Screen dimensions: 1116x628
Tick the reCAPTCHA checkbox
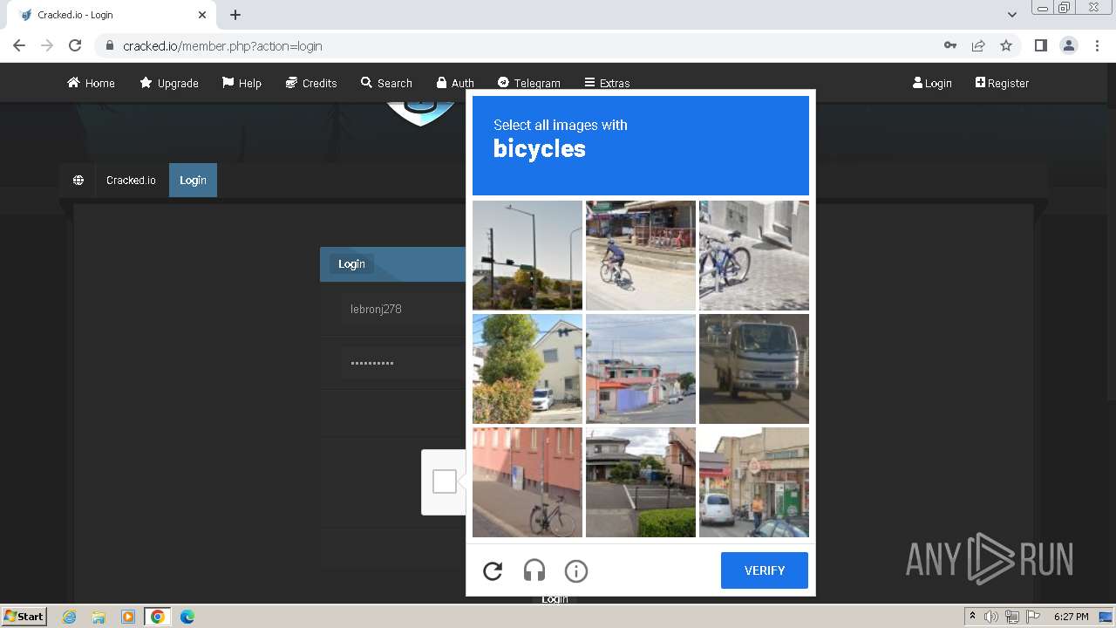pyautogui.click(x=445, y=481)
